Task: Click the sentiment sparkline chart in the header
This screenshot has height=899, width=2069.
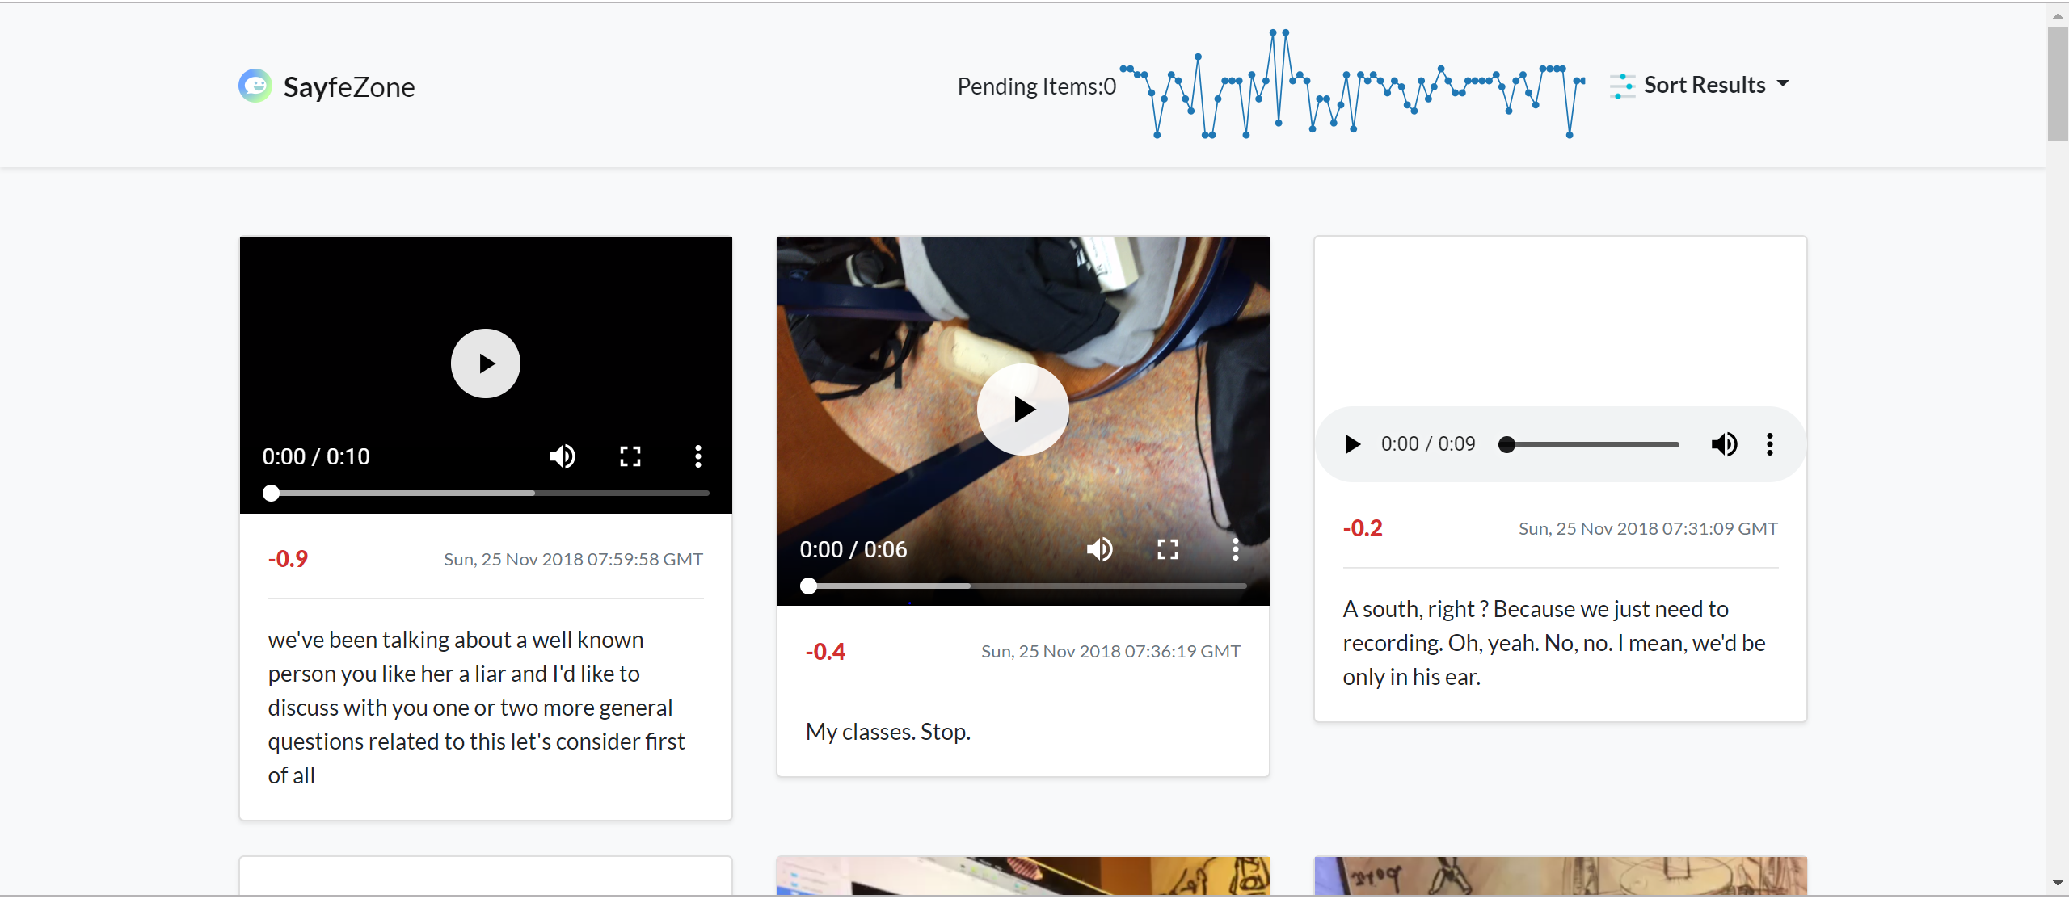Action: pyautogui.click(x=1351, y=85)
